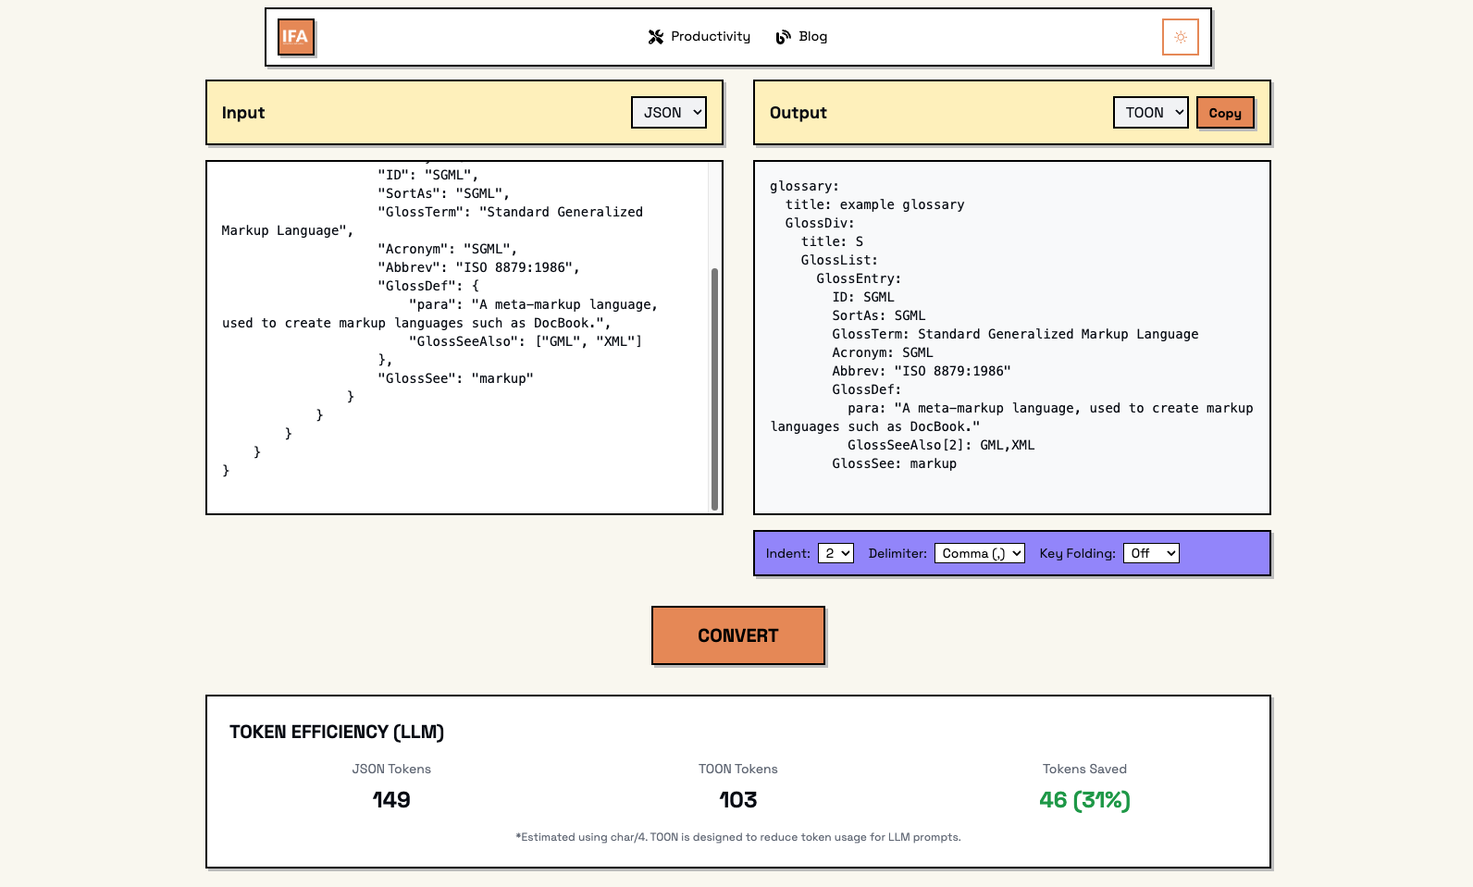Click the CONVERT button
The width and height of the screenshot is (1473, 887).
(x=738, y=635)
